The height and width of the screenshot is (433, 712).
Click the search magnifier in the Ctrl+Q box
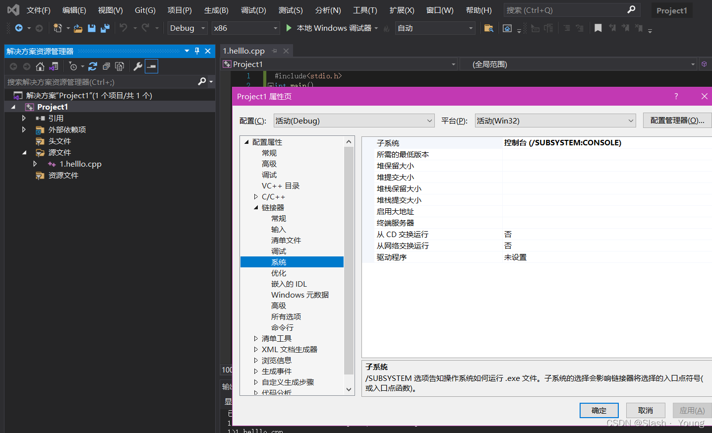pyautogui.click(x=631, y=10)
